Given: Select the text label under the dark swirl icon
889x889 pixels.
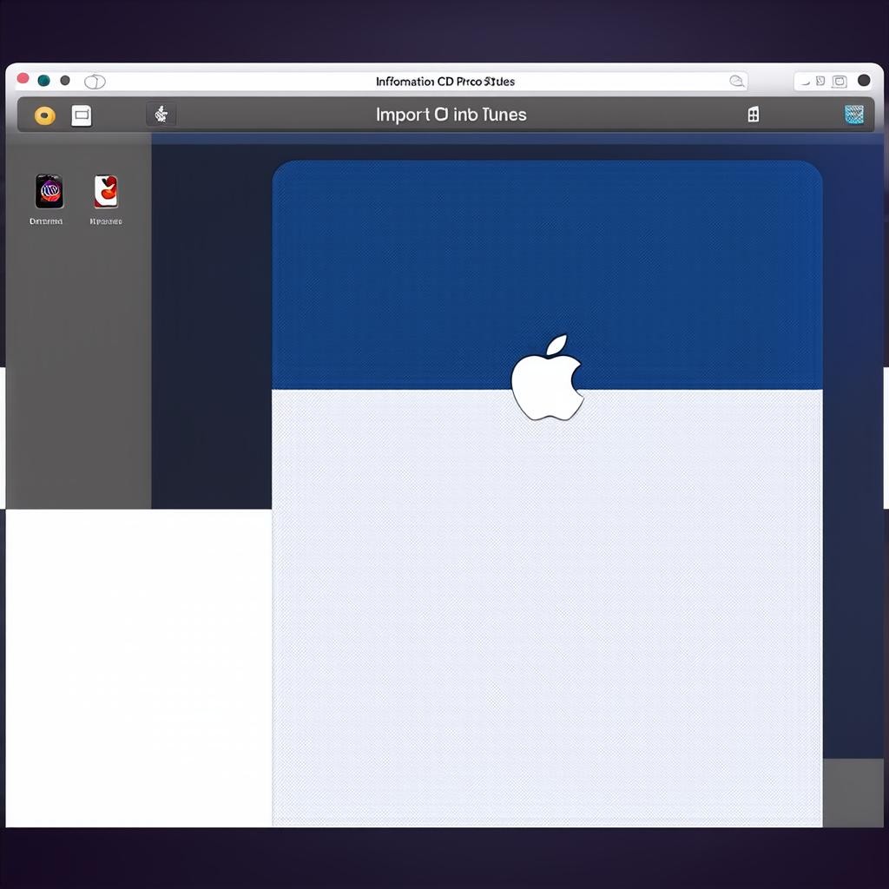Looking at the screenshot, I should [46, 221].
